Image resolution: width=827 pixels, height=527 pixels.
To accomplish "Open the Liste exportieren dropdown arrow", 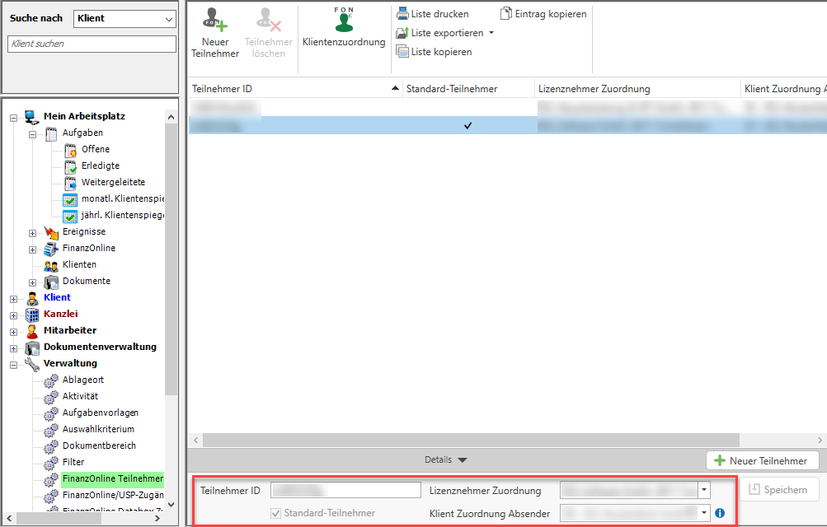I will point(491,33).
